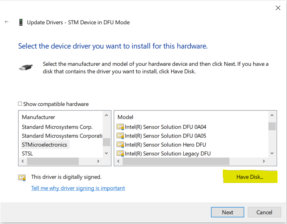This screenshot has height=224, width=287.
Task: Click the Manufacturer column header
Action: 38,117
